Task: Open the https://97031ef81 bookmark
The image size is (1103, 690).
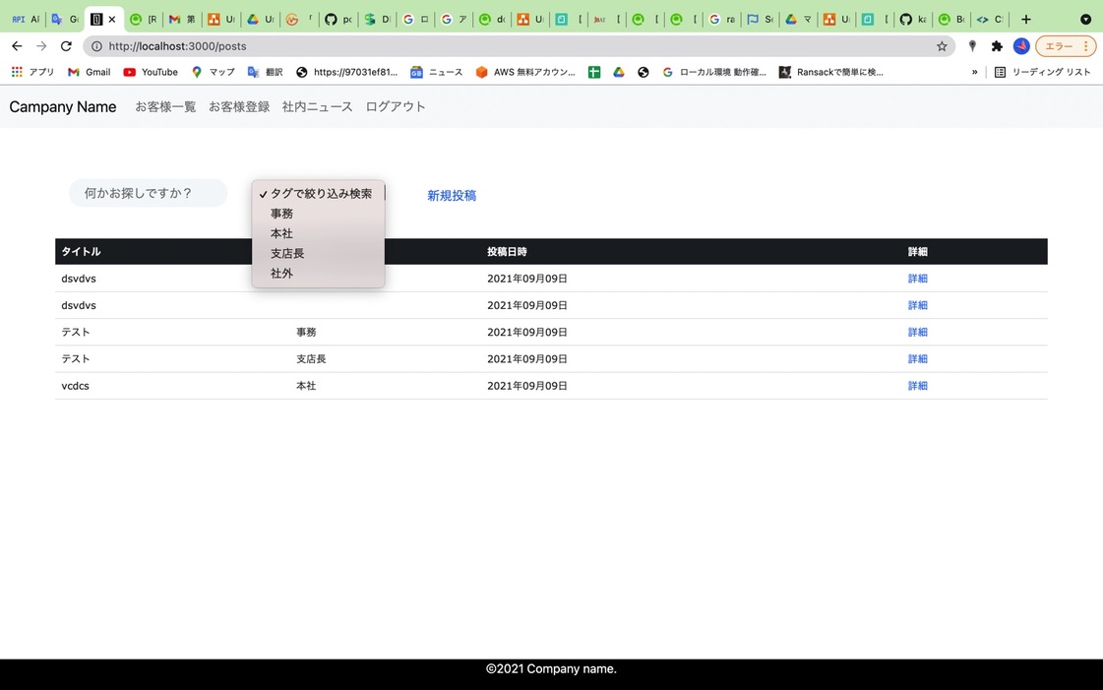Action: pyautogui.click(x=346, y=72)
